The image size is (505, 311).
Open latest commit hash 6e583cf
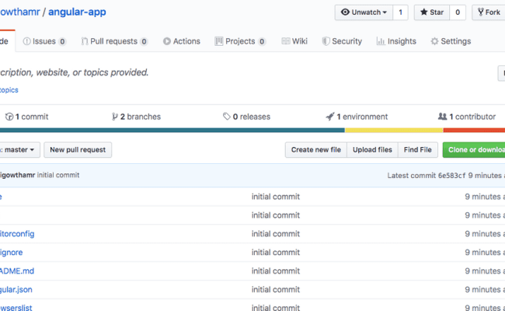(x=451, y=175)
